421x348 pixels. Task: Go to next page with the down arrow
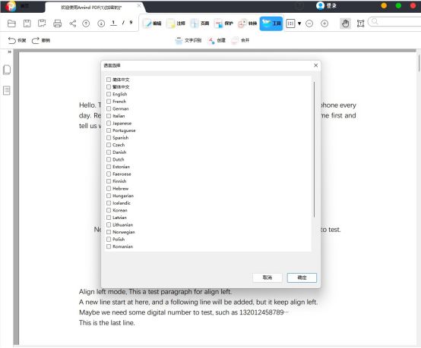101,24
